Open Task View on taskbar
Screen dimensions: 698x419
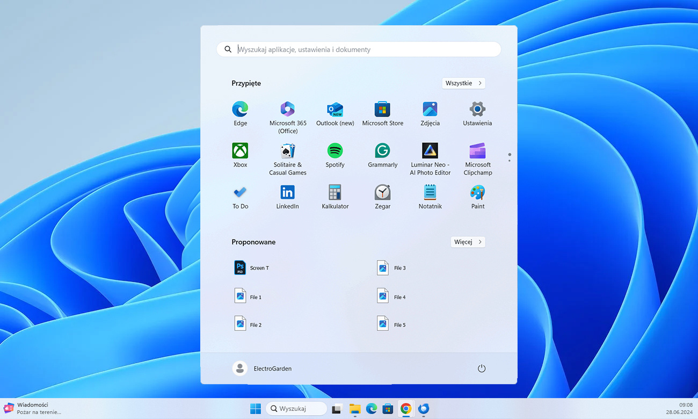coord(337,409)
